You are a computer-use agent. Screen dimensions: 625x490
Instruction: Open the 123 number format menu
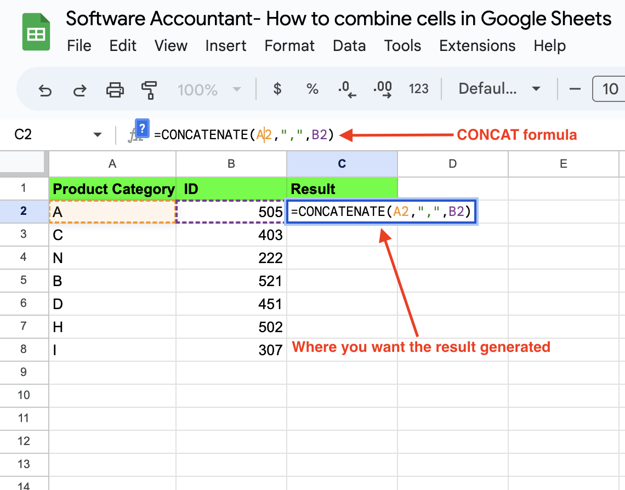[418, 88]
